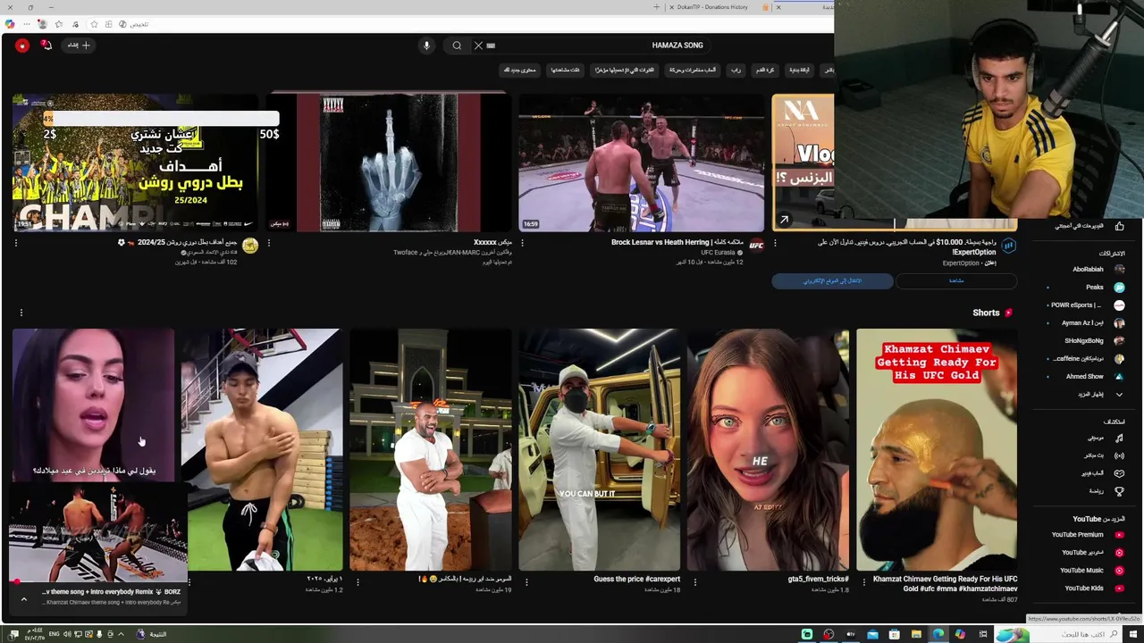
Task: Open the X-ray hand music video thumbnail
Action: tap(389, 163)
